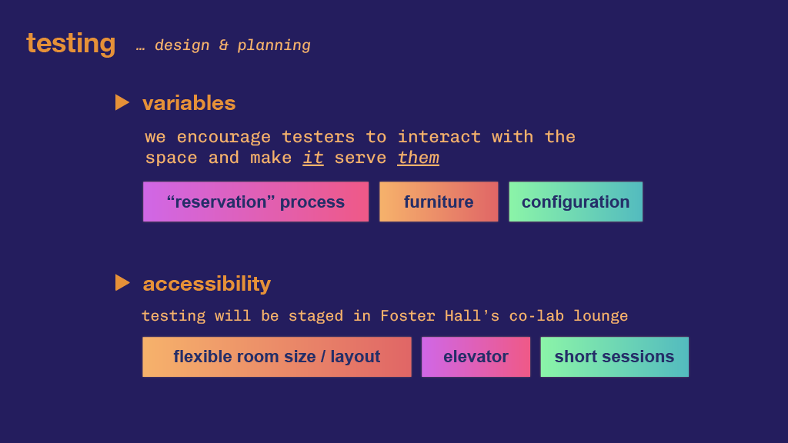Viewport: 788px width, 443px height.
Task: Select the short sessions box
Action: [x=615, y=357]
